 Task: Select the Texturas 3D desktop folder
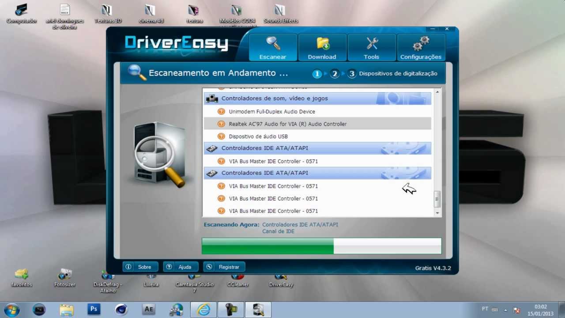(108, 14)
